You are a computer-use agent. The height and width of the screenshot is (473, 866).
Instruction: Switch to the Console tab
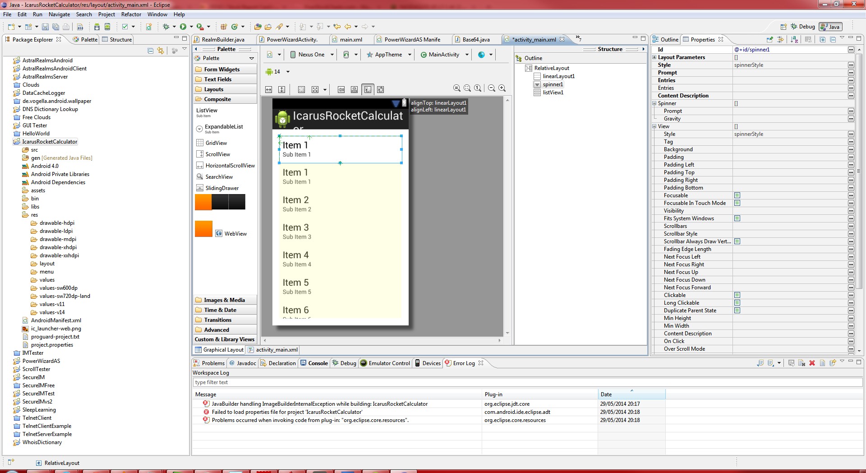314,363
